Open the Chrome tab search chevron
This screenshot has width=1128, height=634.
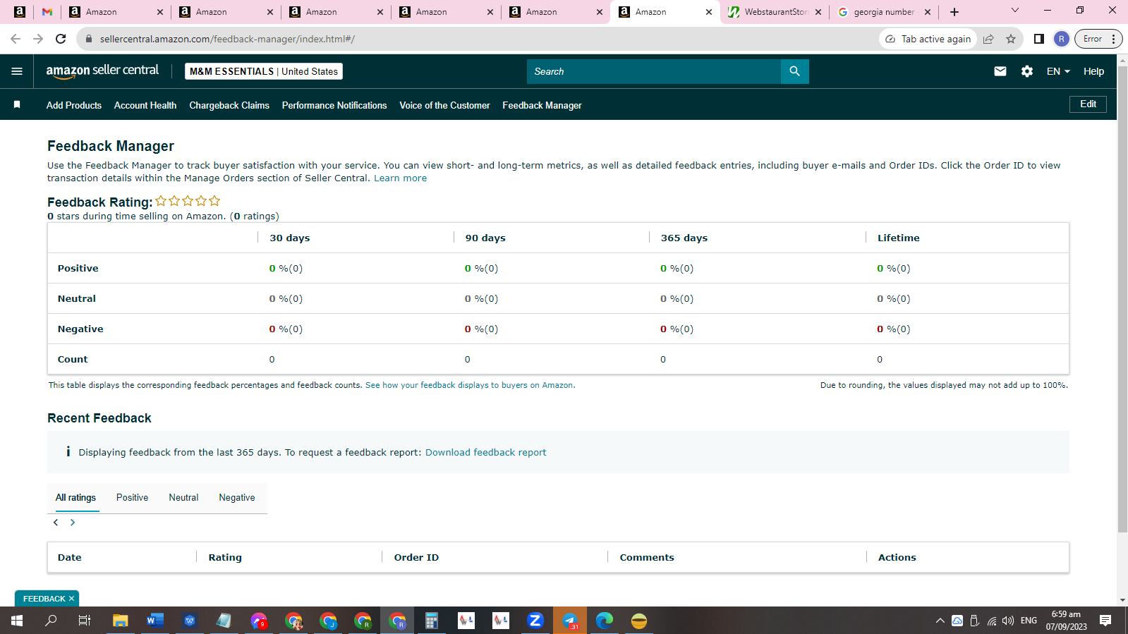tap(1015, 11)
